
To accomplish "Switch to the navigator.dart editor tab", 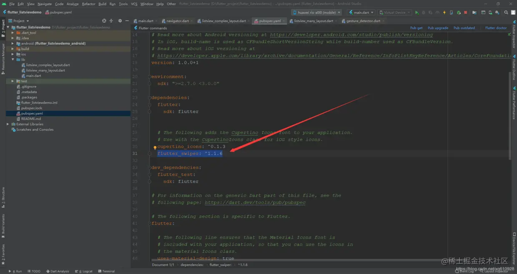I will tap(177, 21).
